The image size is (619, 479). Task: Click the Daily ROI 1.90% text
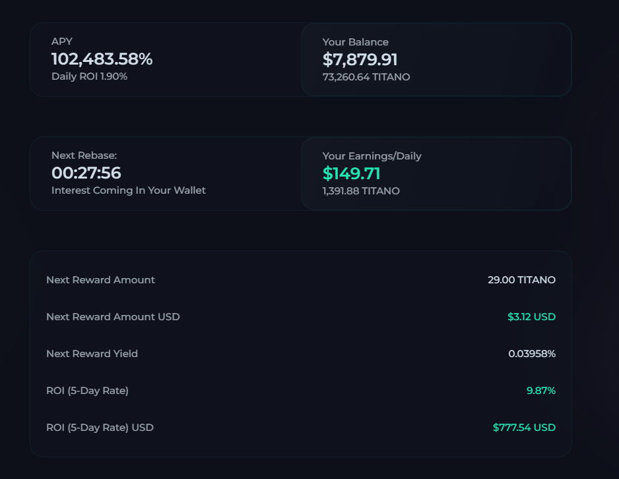coord(89,76)
